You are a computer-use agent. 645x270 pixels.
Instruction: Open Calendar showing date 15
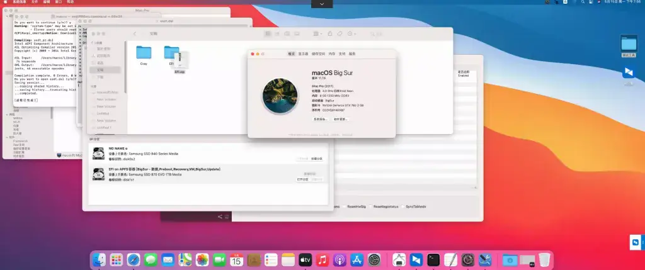[x=237, y=260]
